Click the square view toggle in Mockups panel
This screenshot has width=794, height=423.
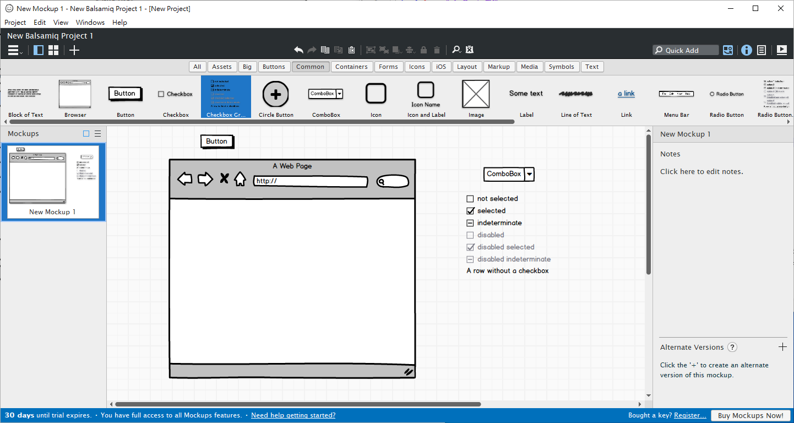coord(86,134)
